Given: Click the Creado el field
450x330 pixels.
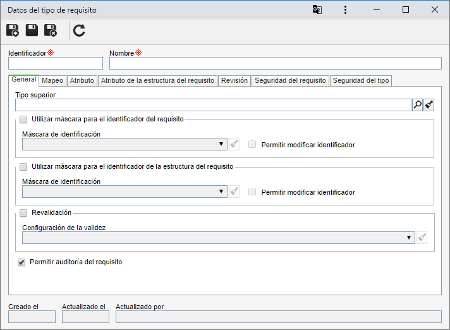Looking at the screenshot, I should click(32, 317).
